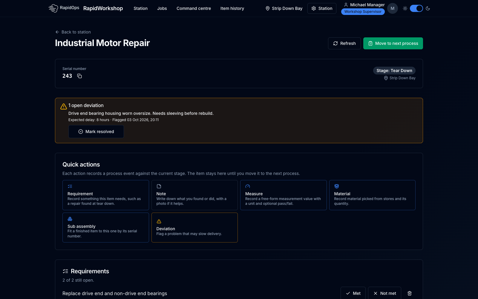Viewport: 478px width, 299px height.
Task: Delete the bearings requirement trash icon
Action: 410,293
